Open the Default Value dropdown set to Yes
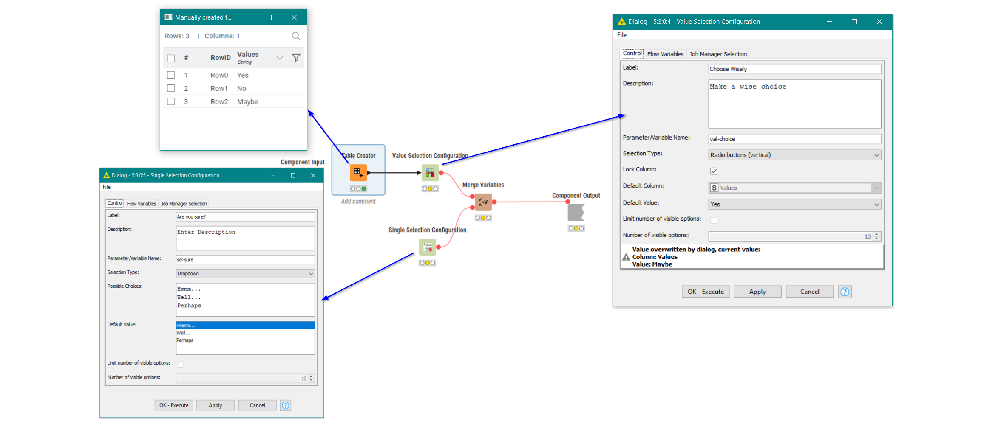 pyautogui.click(x=876, y=204)
